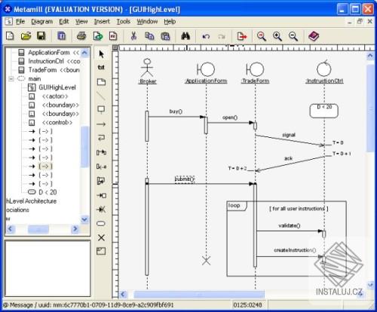Open the Help menu
The image size is (377, 312).
tap(170, 22)
